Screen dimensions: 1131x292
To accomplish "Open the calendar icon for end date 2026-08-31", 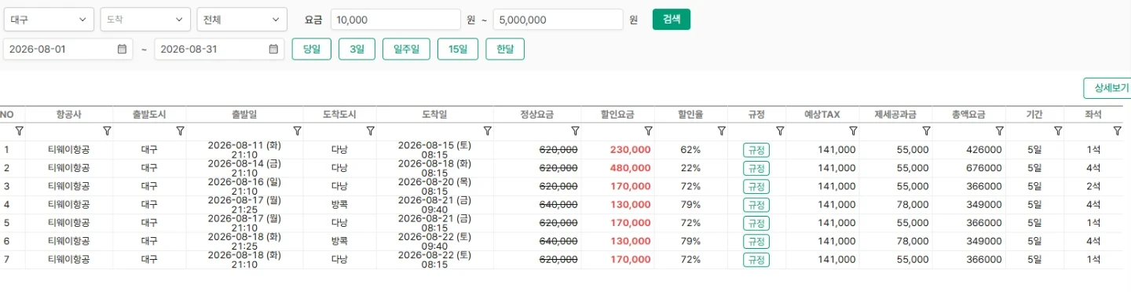I will [273, 49].
